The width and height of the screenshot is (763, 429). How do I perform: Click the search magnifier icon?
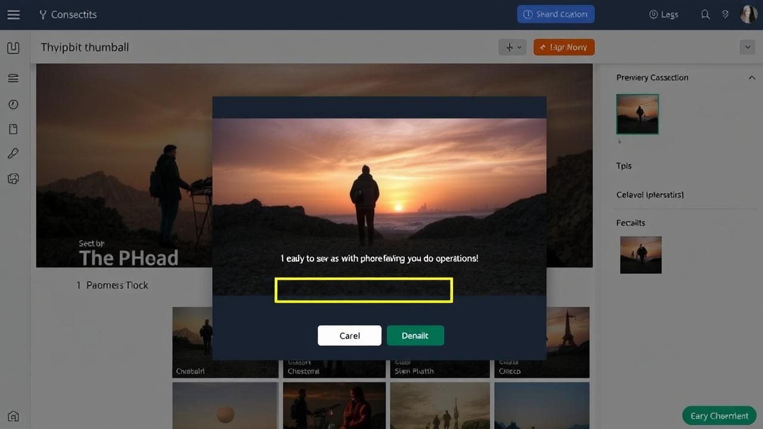point(705,15)
